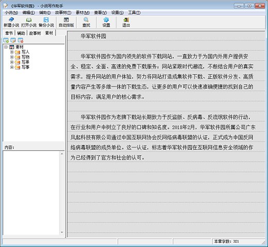Select the 写物 material category

(25, 57)
